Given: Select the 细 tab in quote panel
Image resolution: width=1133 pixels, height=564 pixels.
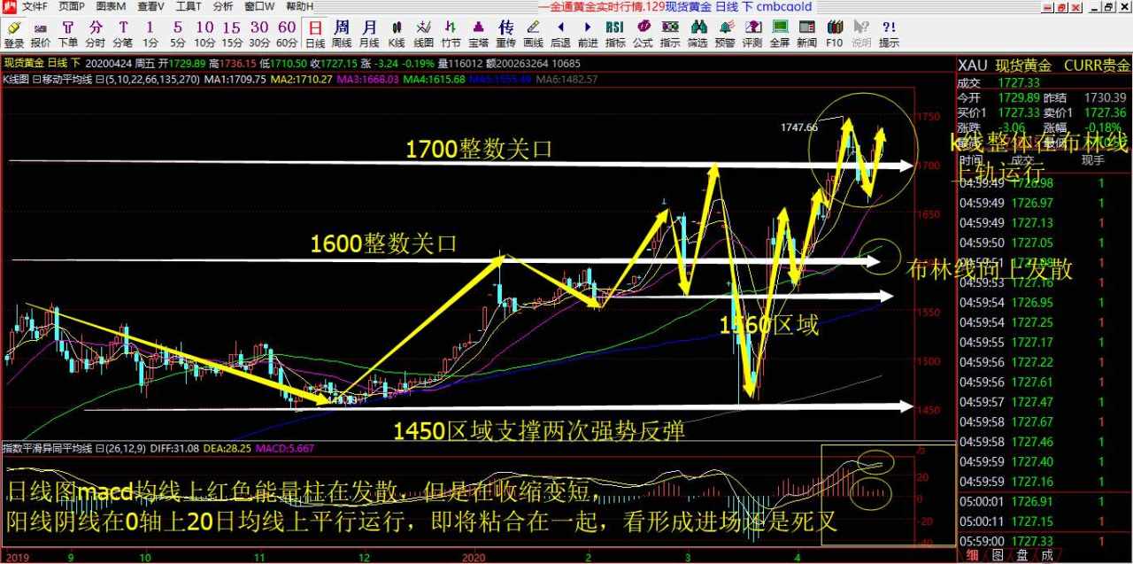Looking at the screenshot, I should (972, 555).
